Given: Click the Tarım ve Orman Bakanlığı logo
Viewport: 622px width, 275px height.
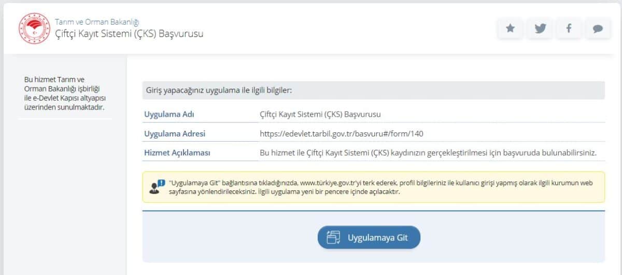Looking at the screenshot, I should 34,28.
